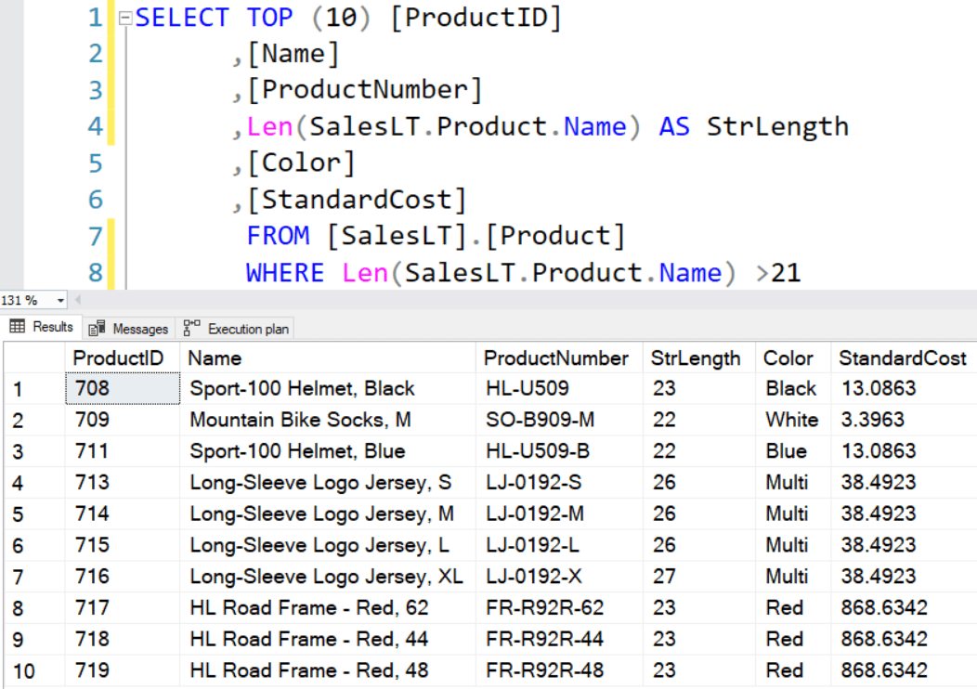The height and width of the screenshot is (689, 977).
Task: Select cell 'Mountain Bike Socks, M'
Action: pyautogui.click(x=328, y=420)
